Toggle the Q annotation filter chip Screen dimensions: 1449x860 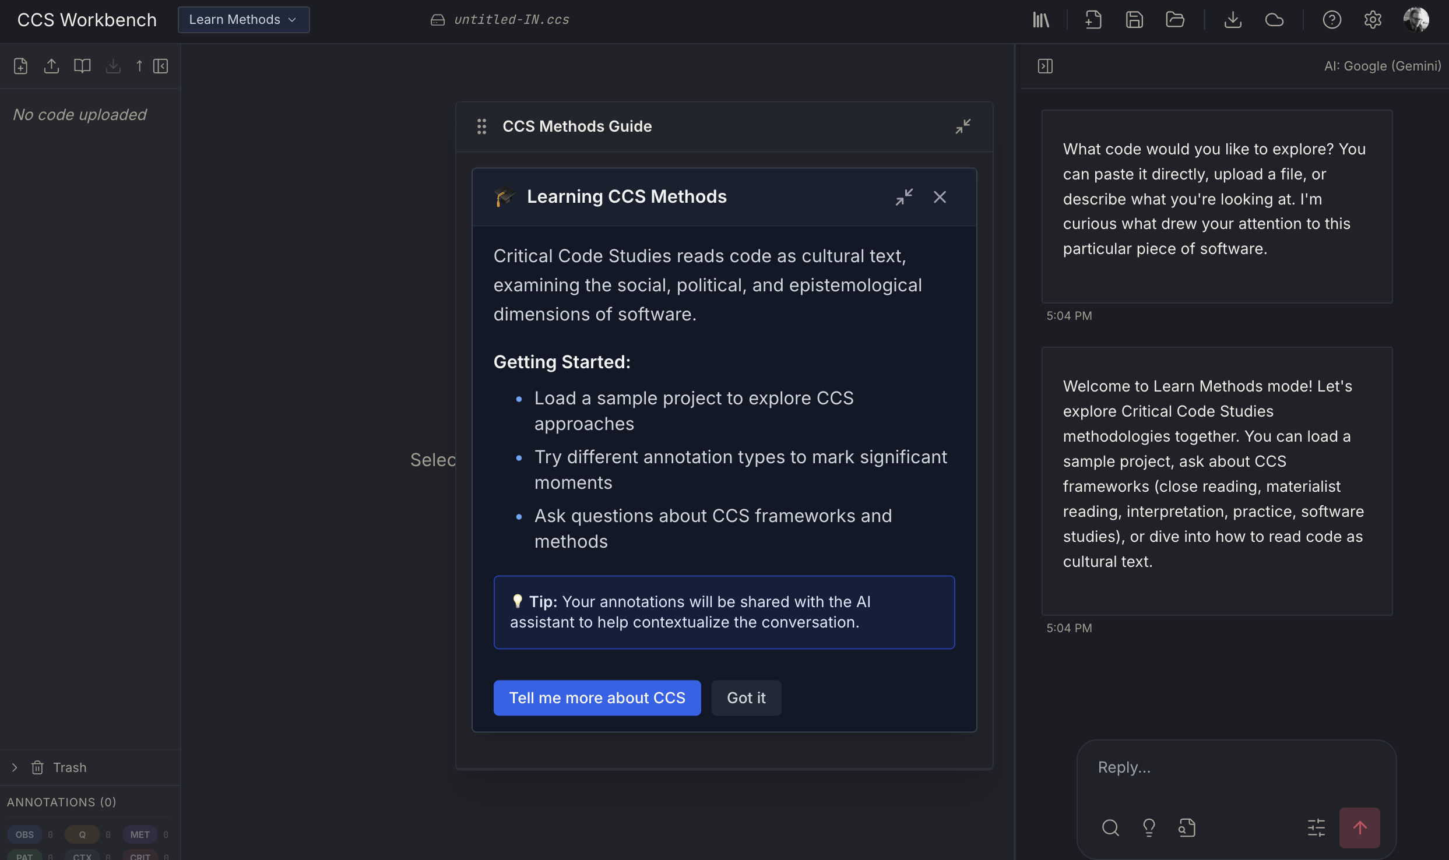pos(82,834)
